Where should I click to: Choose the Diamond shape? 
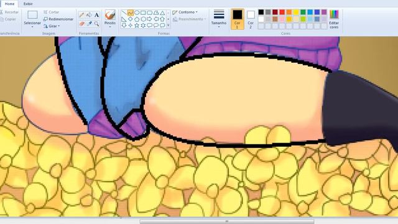pyautogui.click(x=130, y=19)
